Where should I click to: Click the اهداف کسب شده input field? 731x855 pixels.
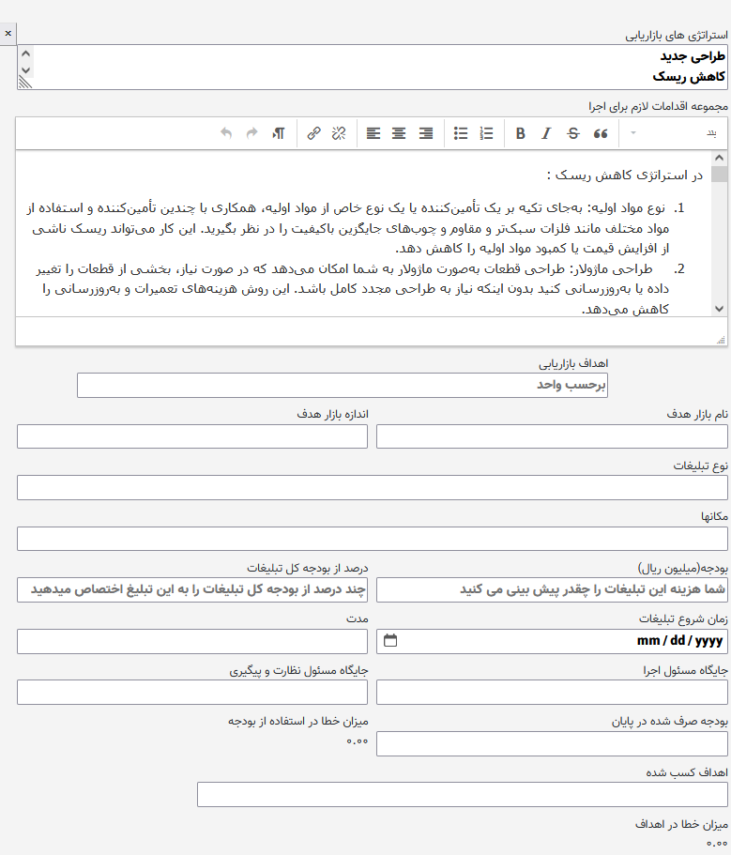[463, 795]
